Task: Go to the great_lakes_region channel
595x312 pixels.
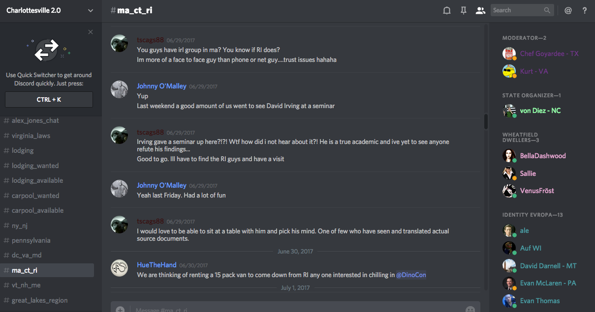Action: tap(39, 300)
